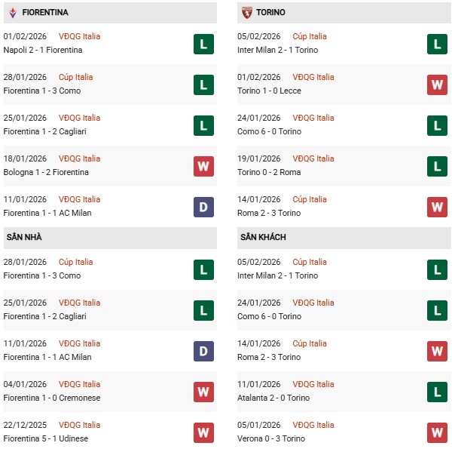The height and width of the screenshot is (449, 452).
Task: Select the SÂN NHÀ section header
Action: (x=24, y=238)
